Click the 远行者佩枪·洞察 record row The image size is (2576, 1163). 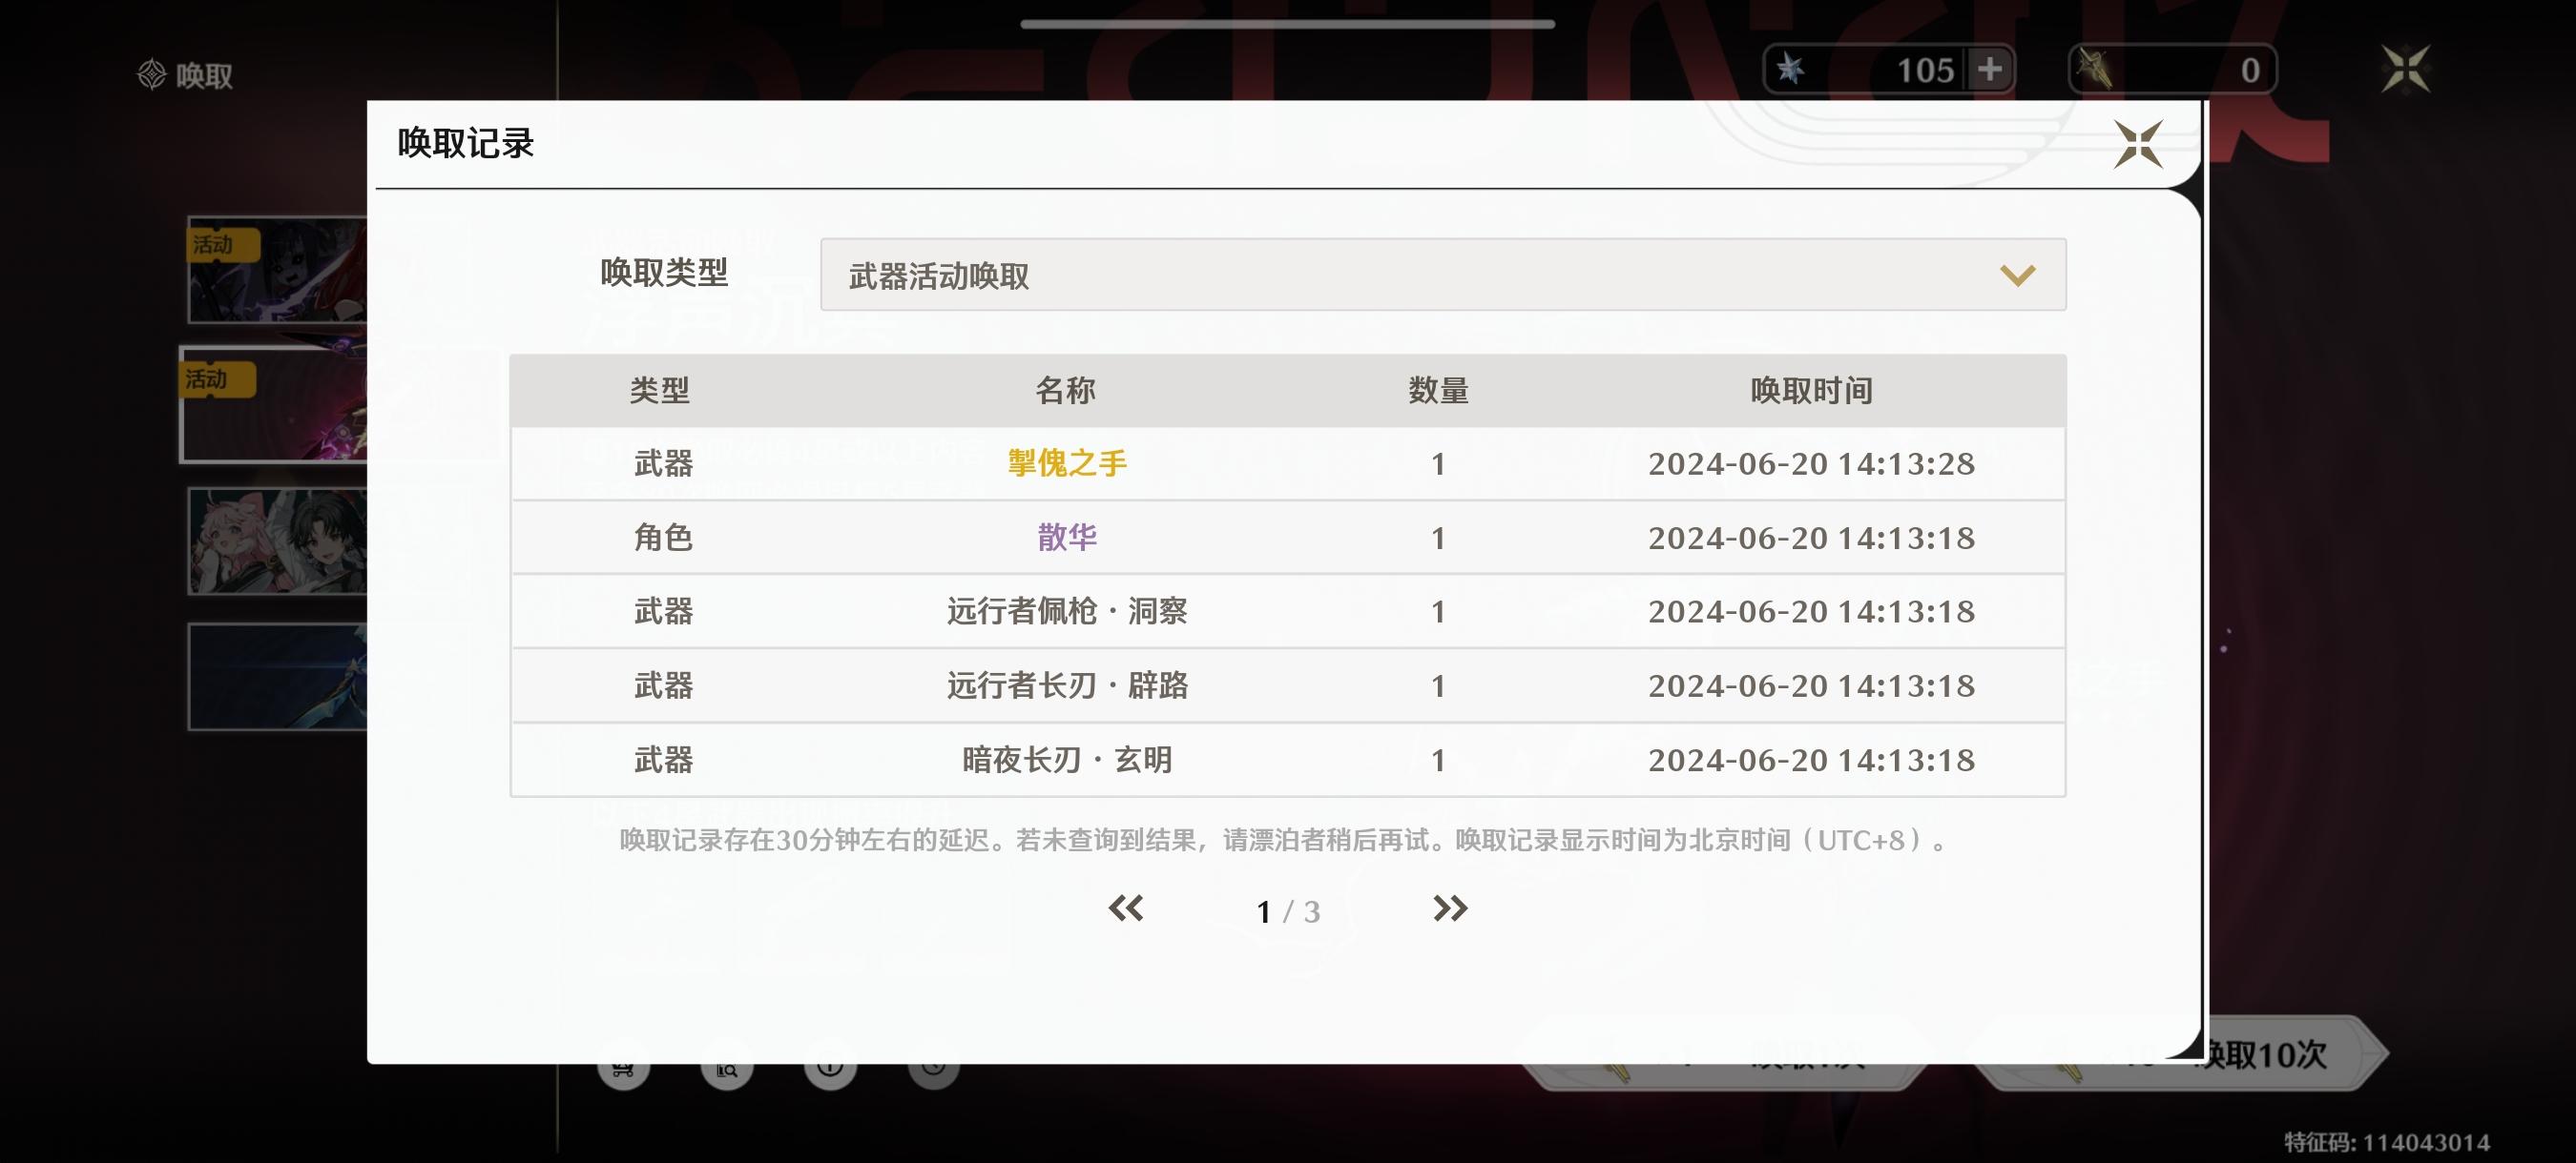[1067, 611]
